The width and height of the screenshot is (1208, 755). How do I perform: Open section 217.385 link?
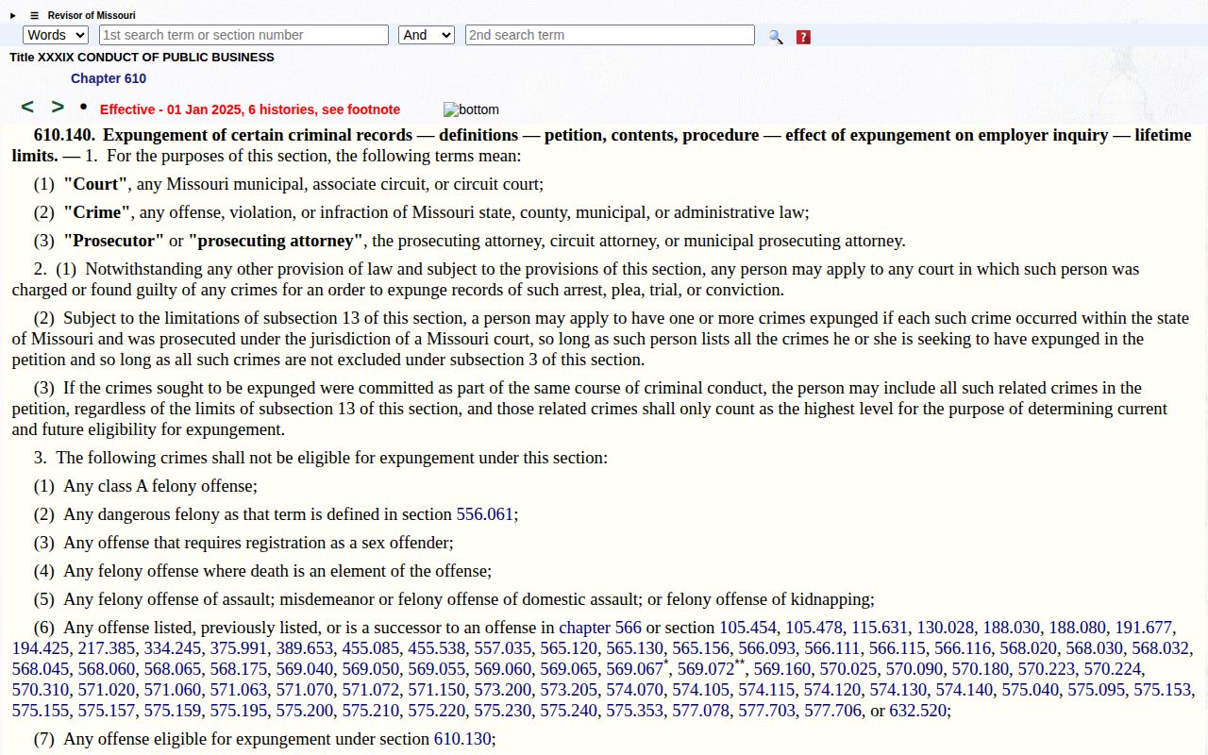pos(107,648)
